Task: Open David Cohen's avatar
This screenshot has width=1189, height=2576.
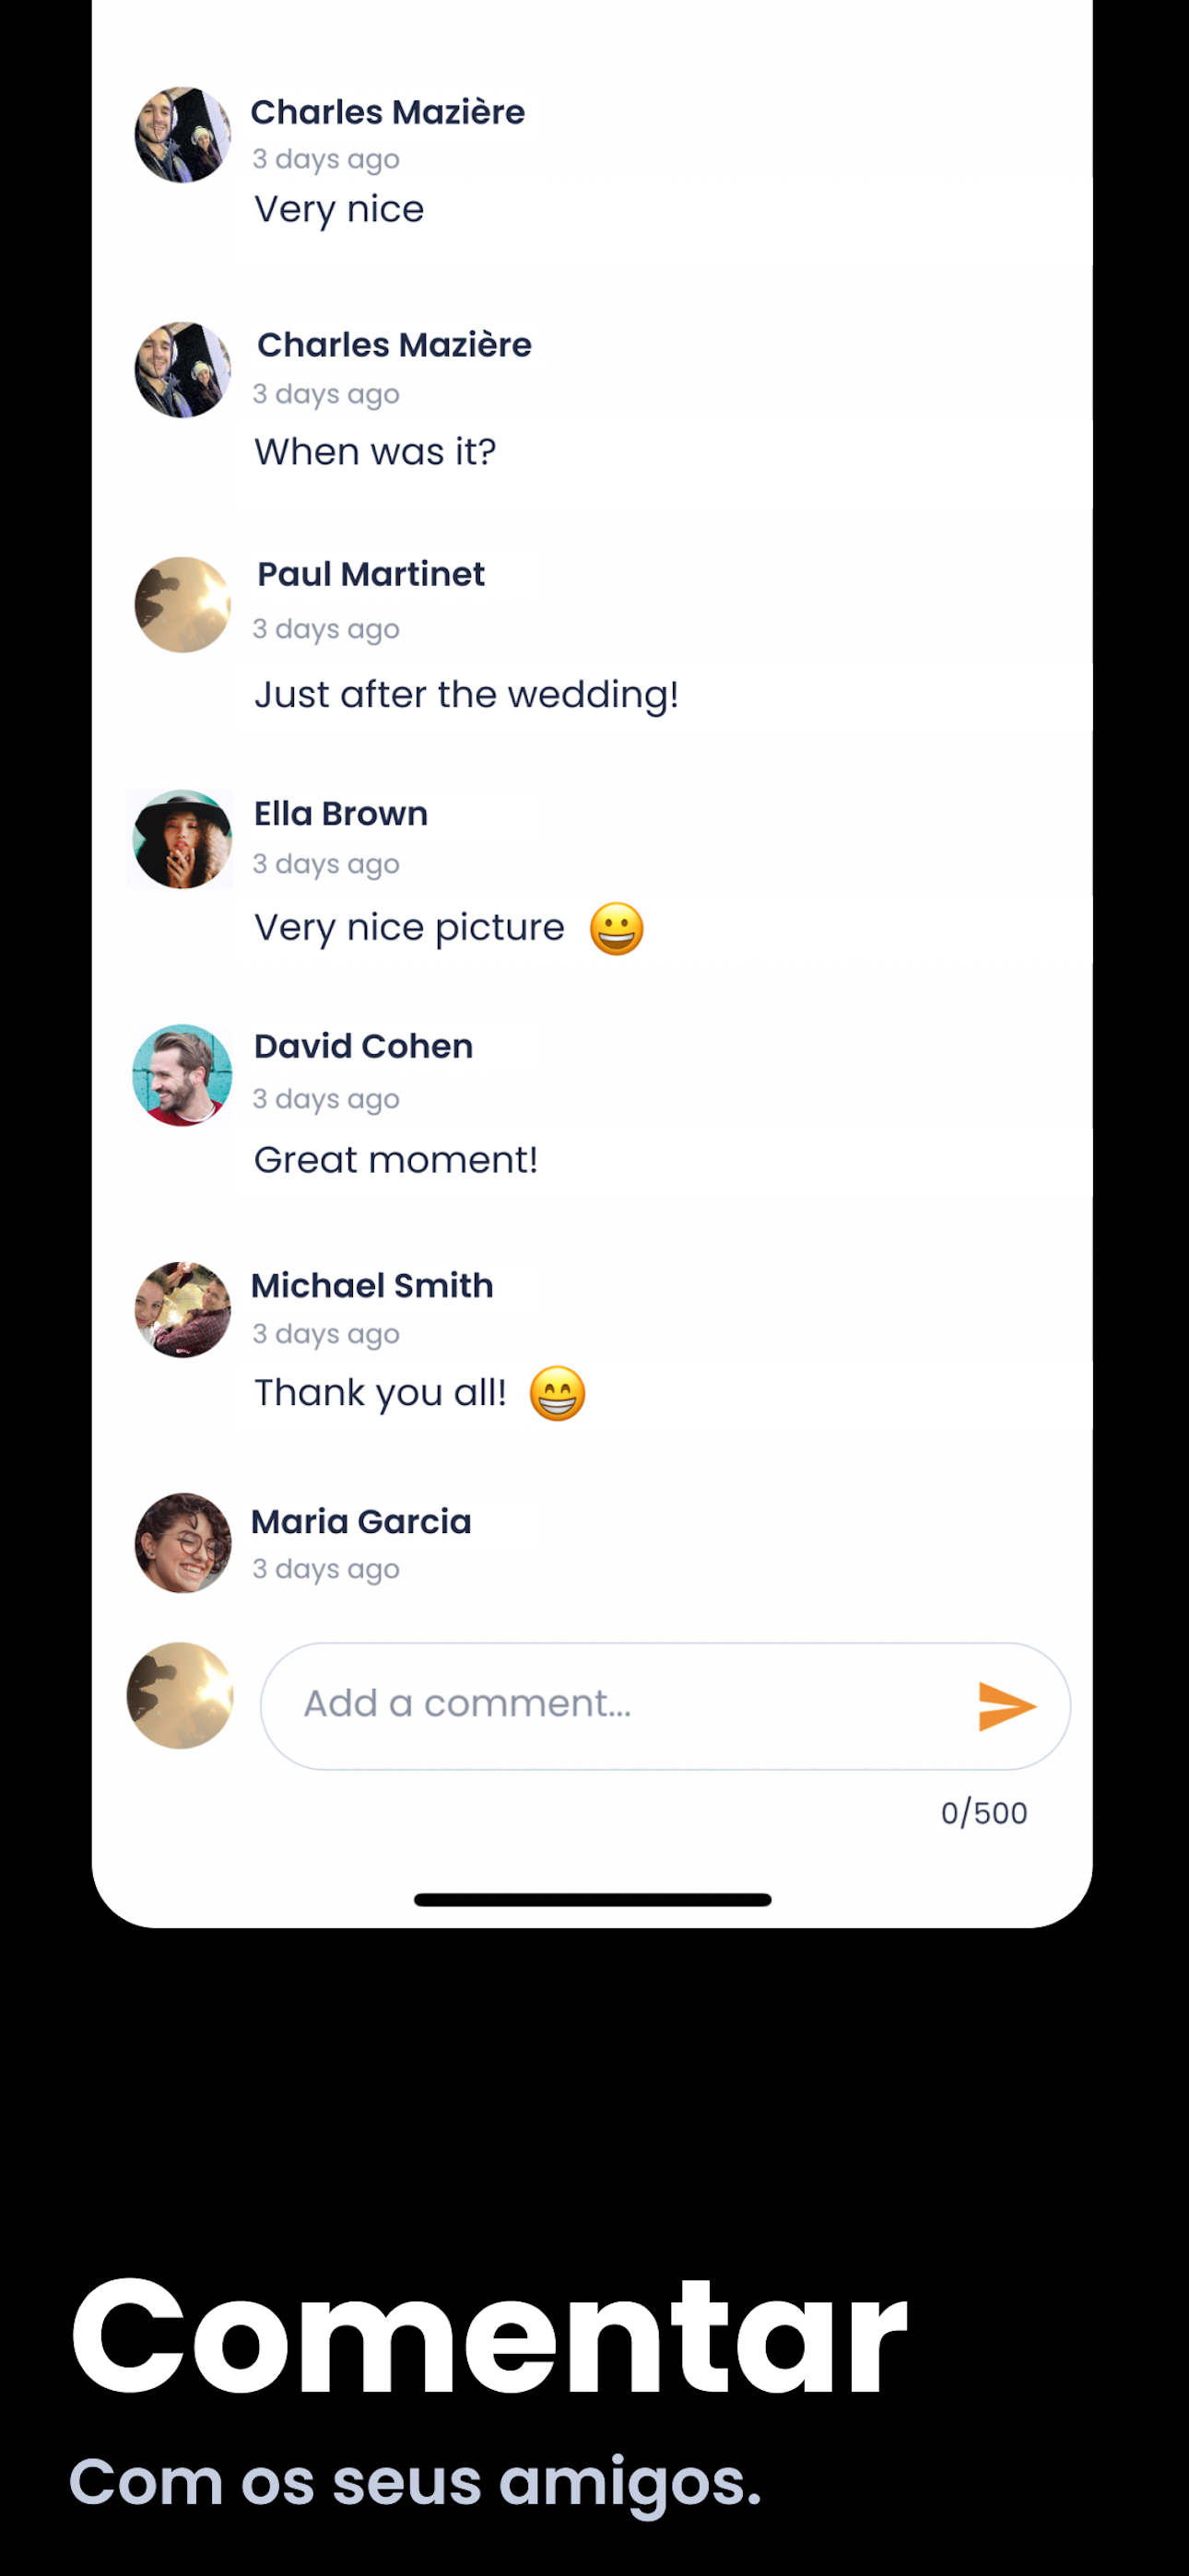Action: pos(182,1075)
